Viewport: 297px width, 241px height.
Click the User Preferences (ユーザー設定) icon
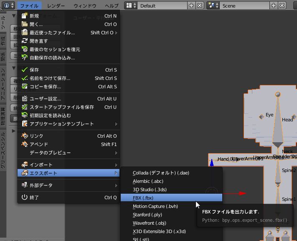[24, 99]
